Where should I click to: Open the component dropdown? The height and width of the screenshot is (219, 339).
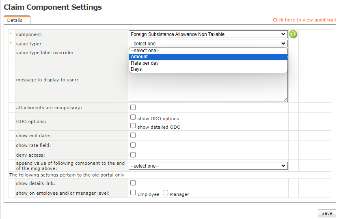[x=208, y=34]
